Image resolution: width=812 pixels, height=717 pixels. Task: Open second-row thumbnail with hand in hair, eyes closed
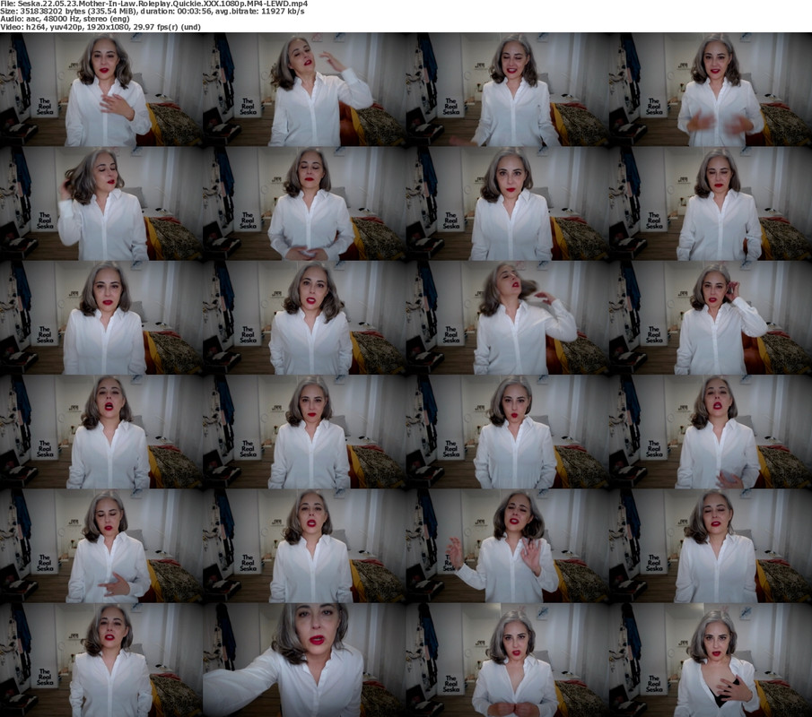101,203
